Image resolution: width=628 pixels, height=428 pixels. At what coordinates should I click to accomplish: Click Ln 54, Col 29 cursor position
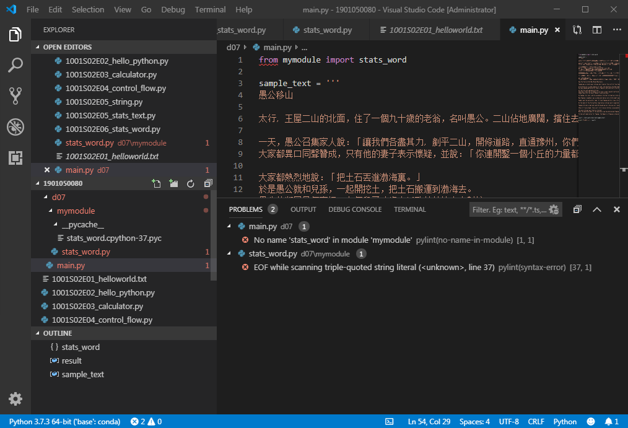429,422
